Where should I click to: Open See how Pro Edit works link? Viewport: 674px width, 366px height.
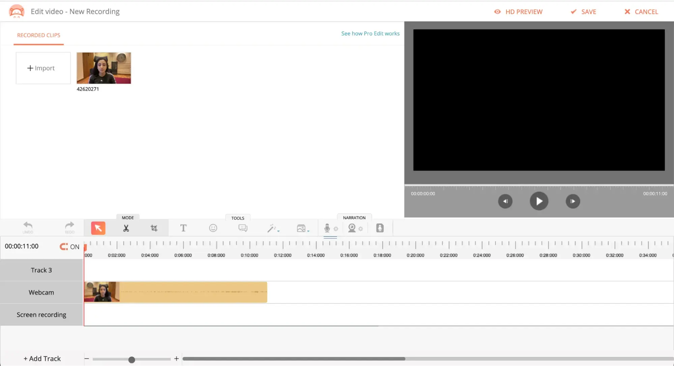coord(371,33)
